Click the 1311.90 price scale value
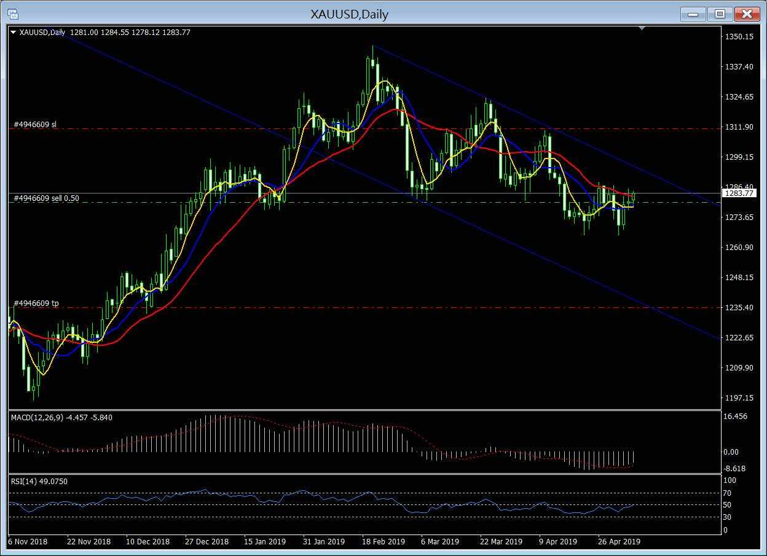 (x=739, y=127)
